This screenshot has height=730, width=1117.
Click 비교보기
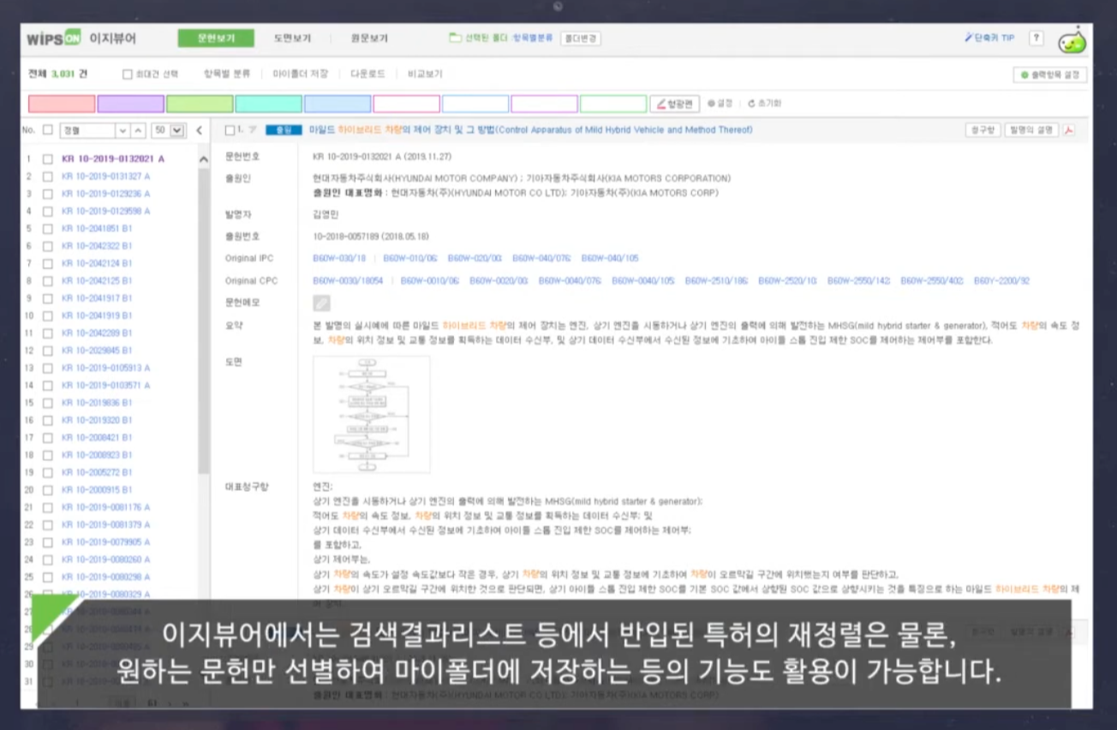pyautogui.click(x=425, y=75)
